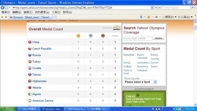Click the Turkey flag icon
Viewport: 197px width, 111px height.
point(30,62)
